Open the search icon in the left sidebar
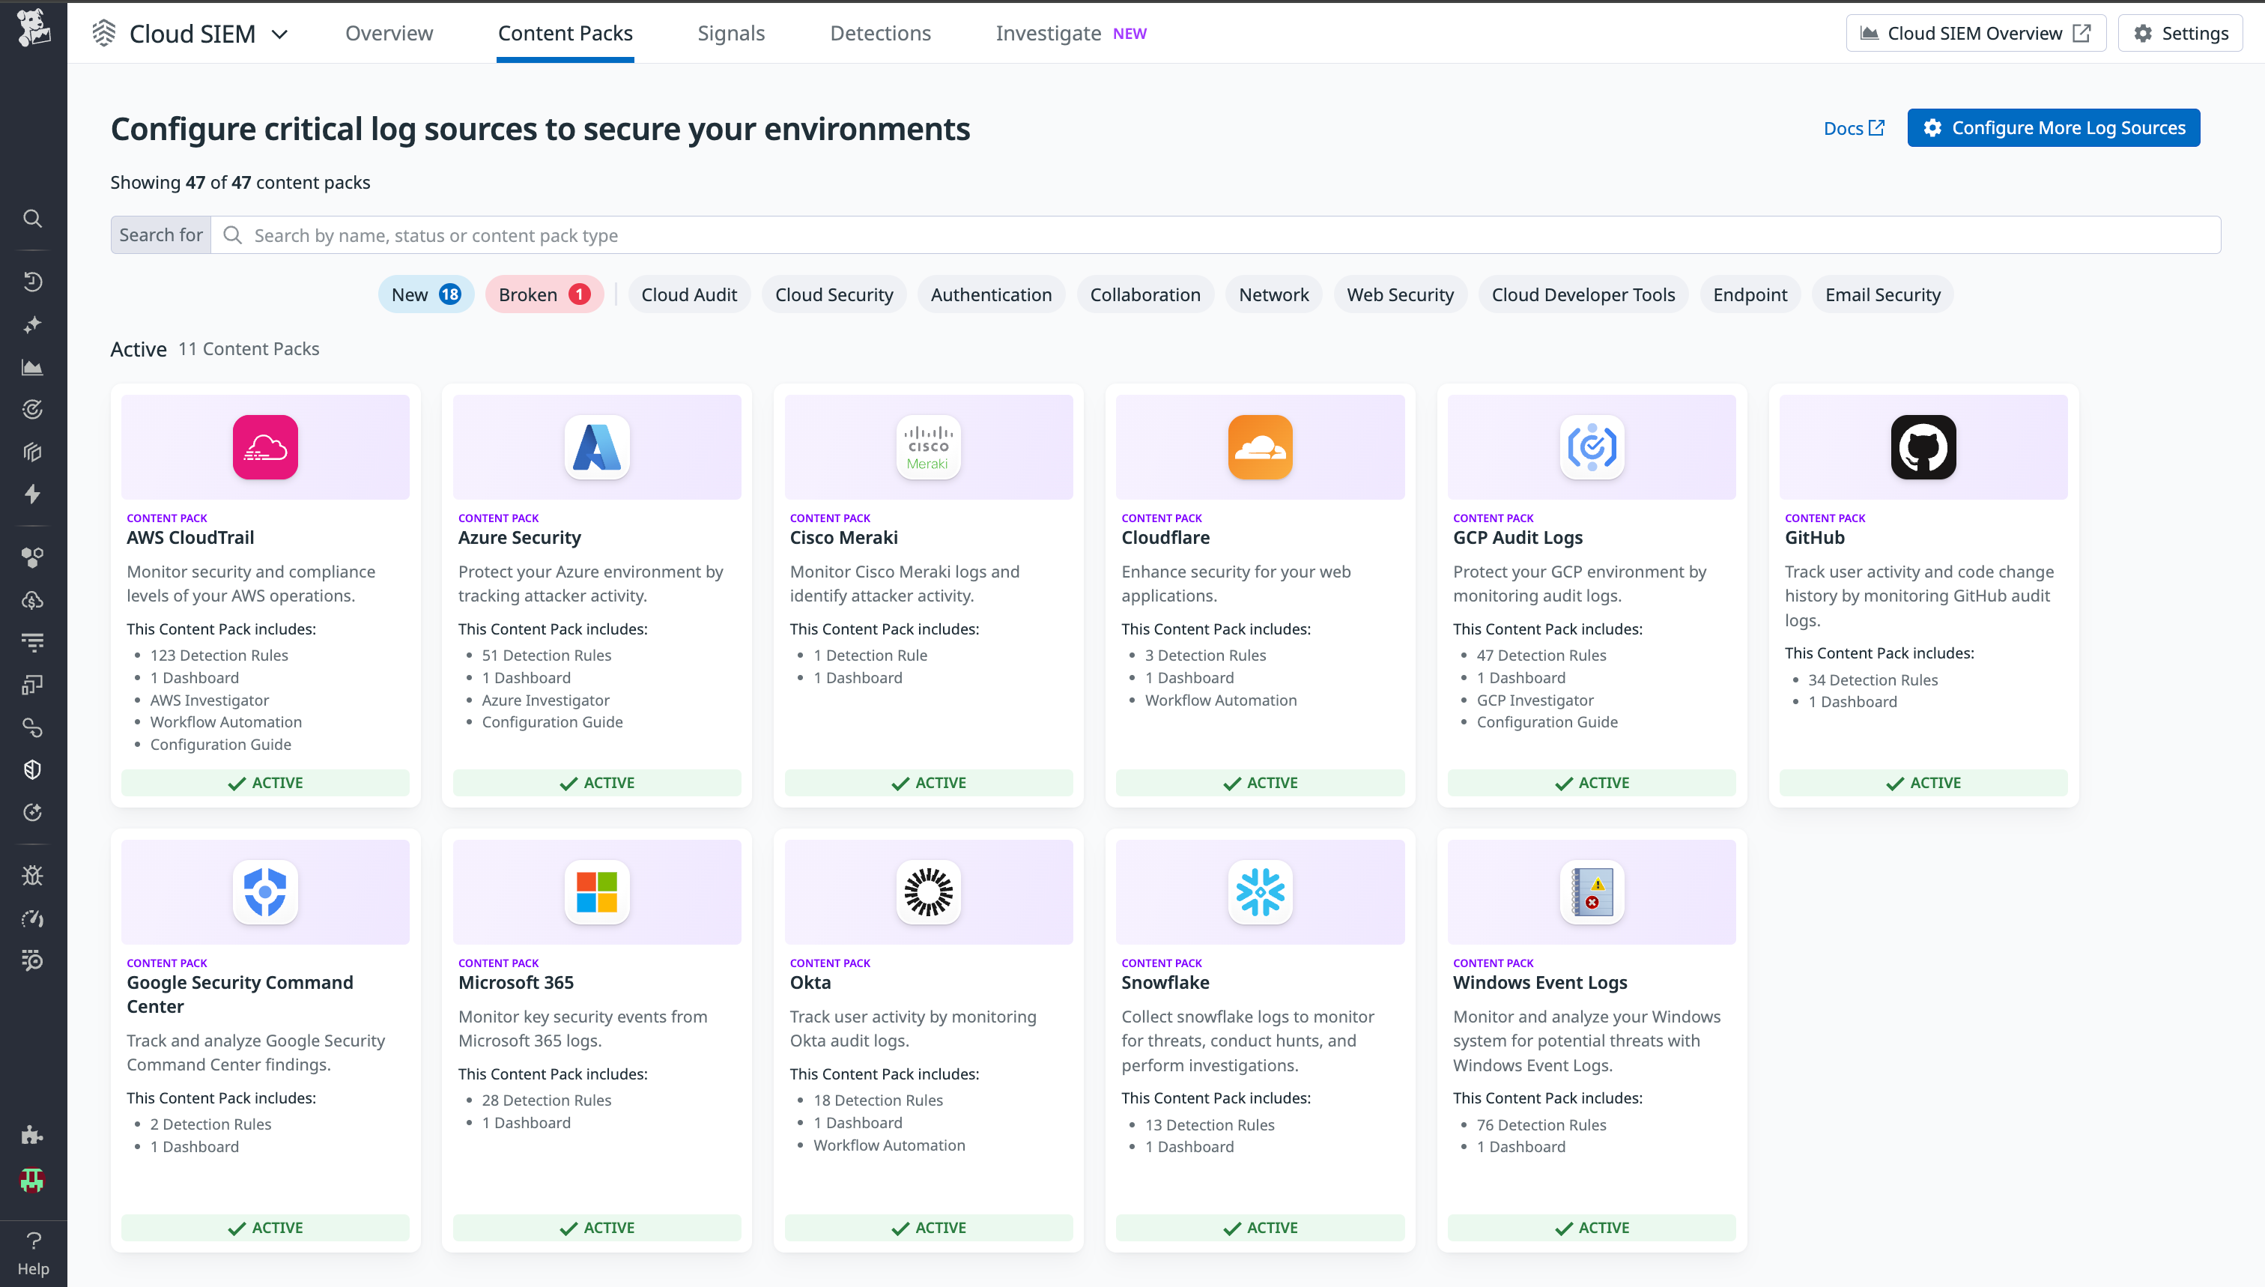2265x1287 pixels. tap(33, 218)
